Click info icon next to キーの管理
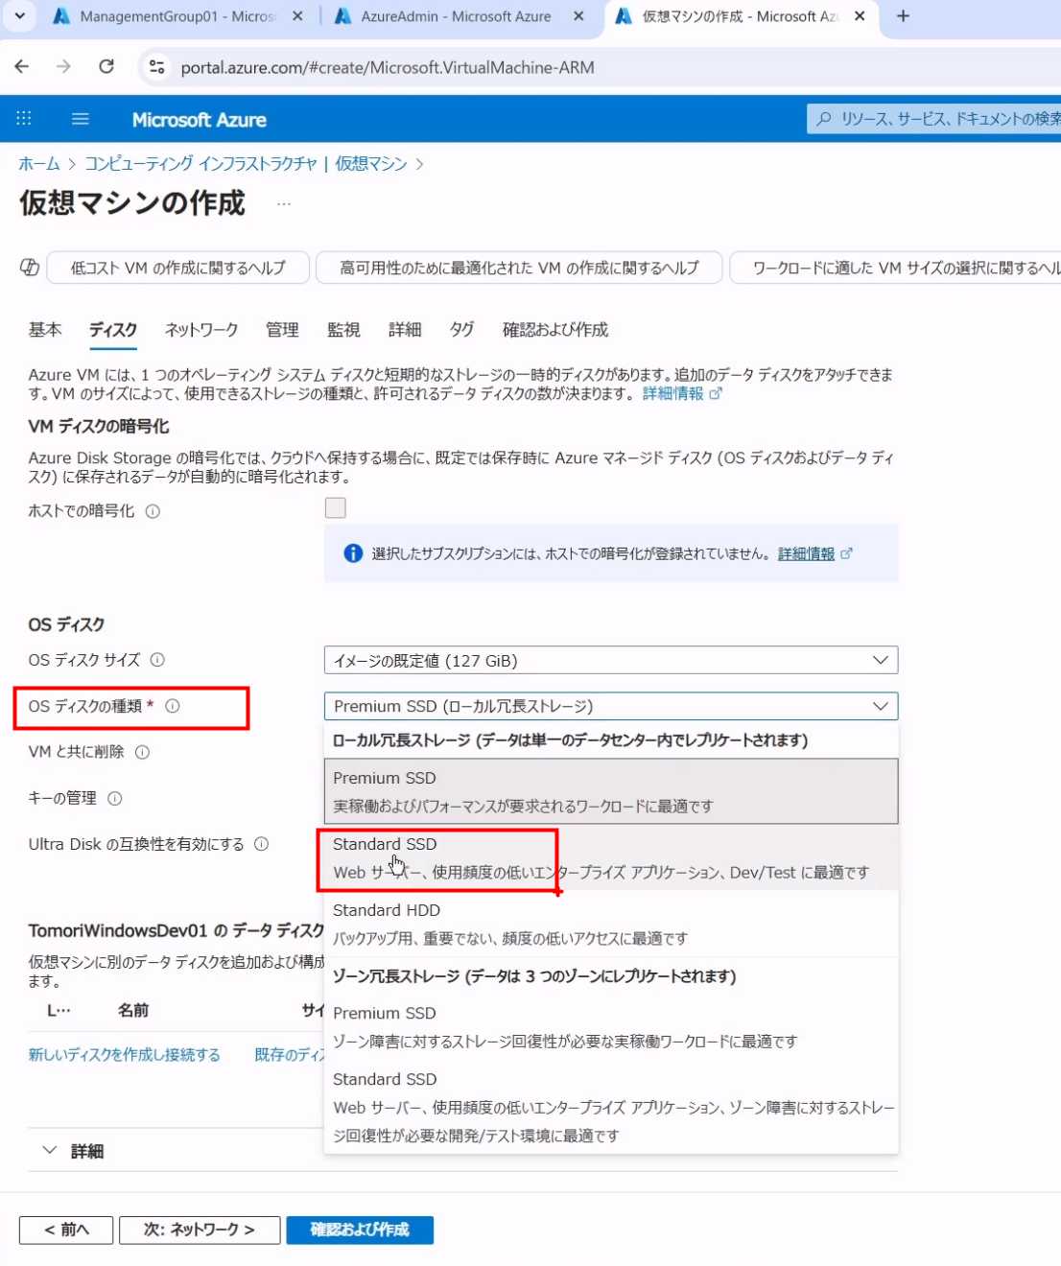The image size is (1061, 1266). tap(115, 798)
